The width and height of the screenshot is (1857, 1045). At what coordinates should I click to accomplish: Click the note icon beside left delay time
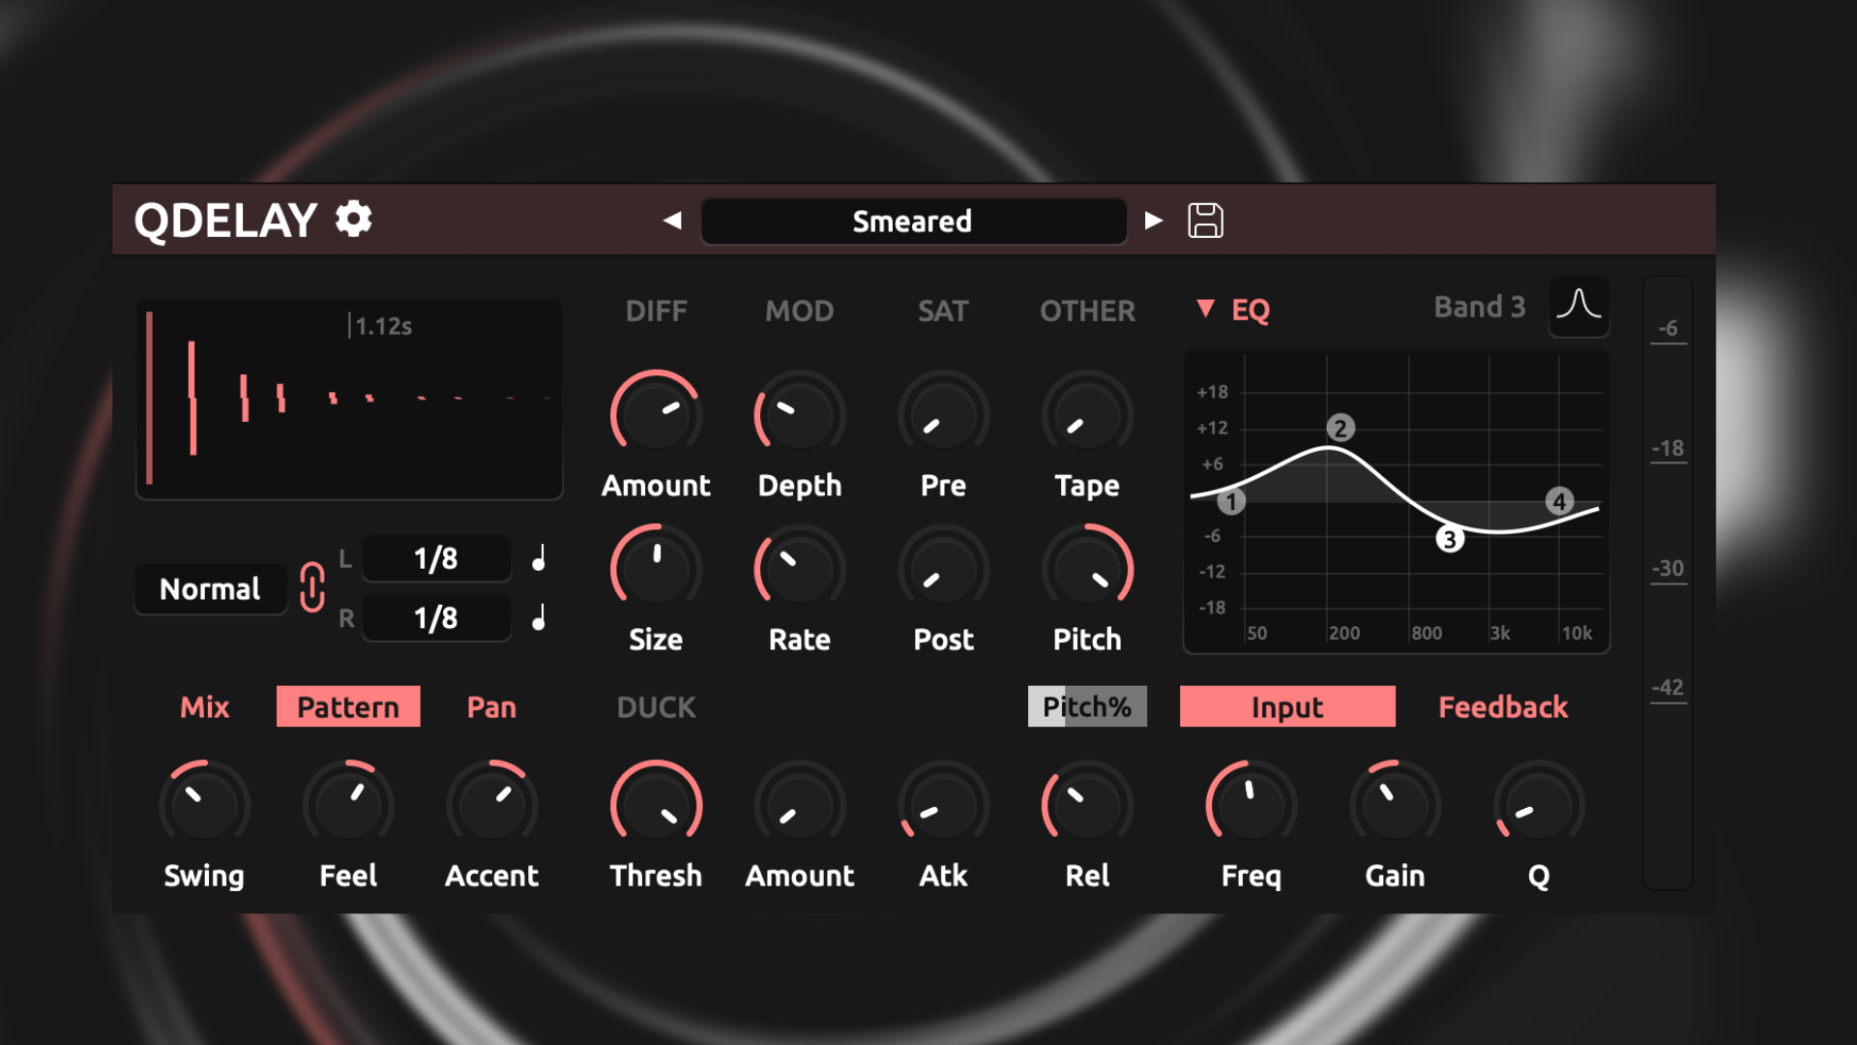tap(540, 558)
